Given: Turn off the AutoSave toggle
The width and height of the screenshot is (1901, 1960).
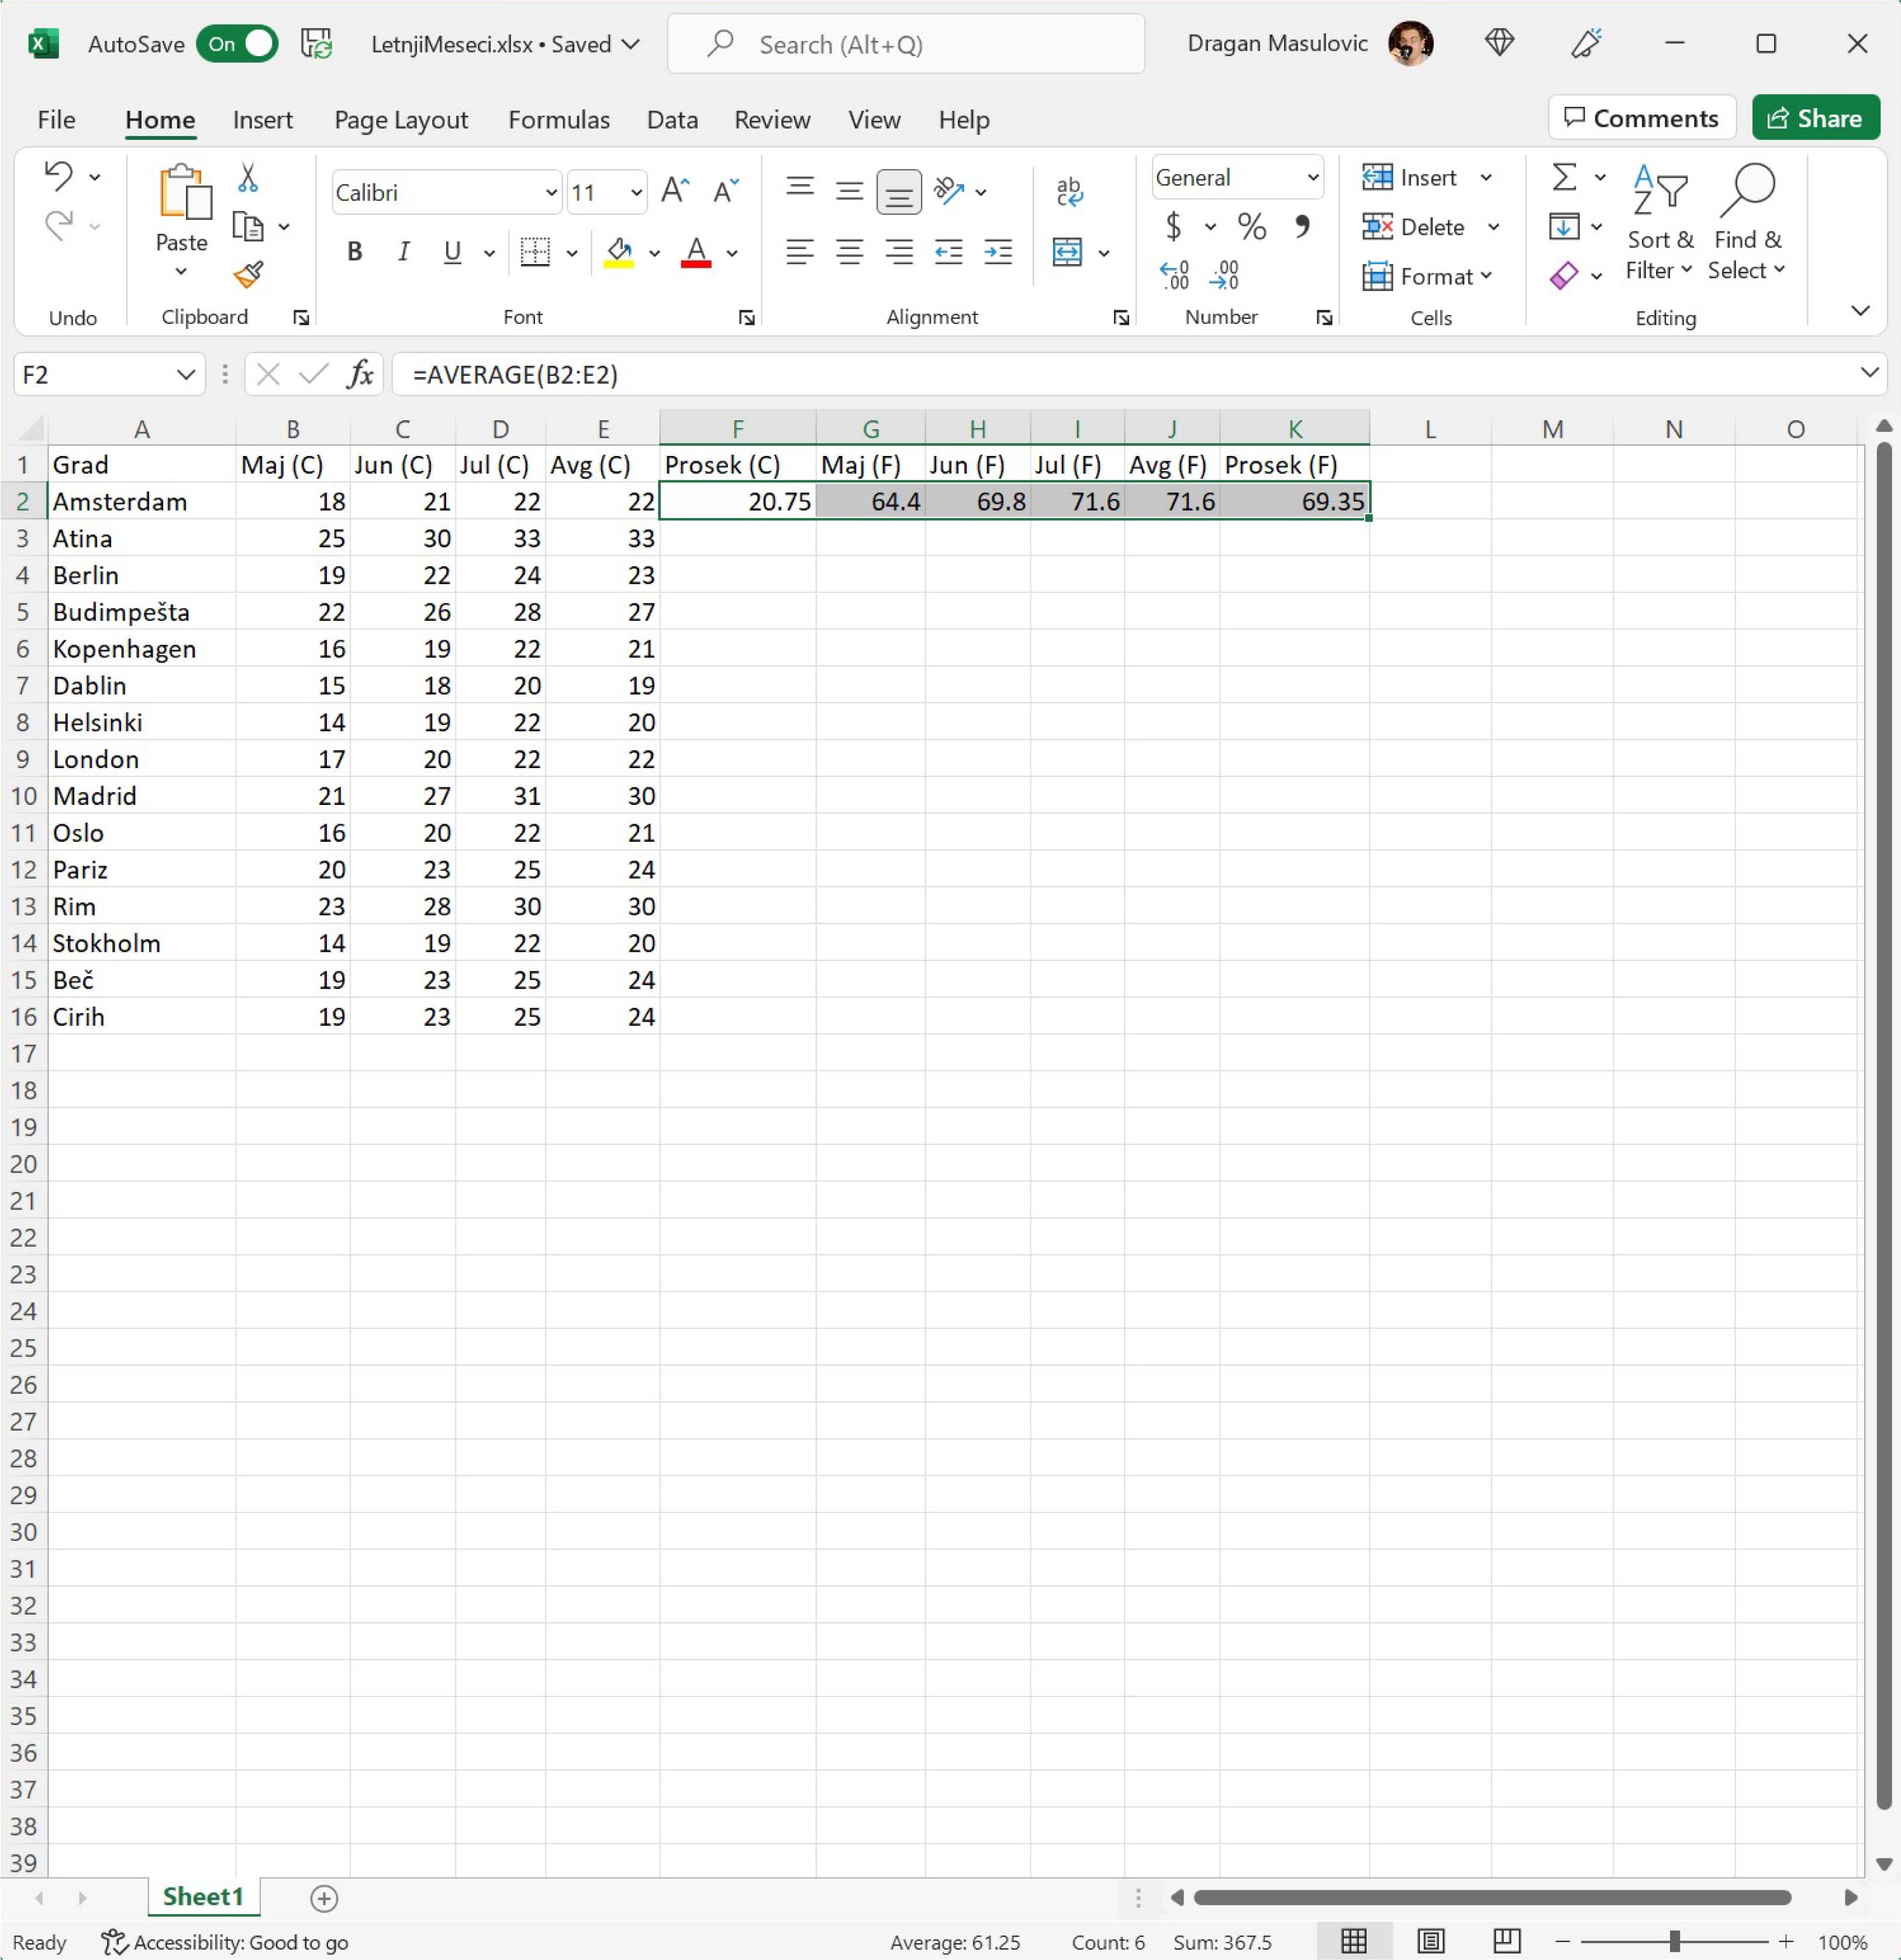Looking at the screenshot, I should (236, 44).
